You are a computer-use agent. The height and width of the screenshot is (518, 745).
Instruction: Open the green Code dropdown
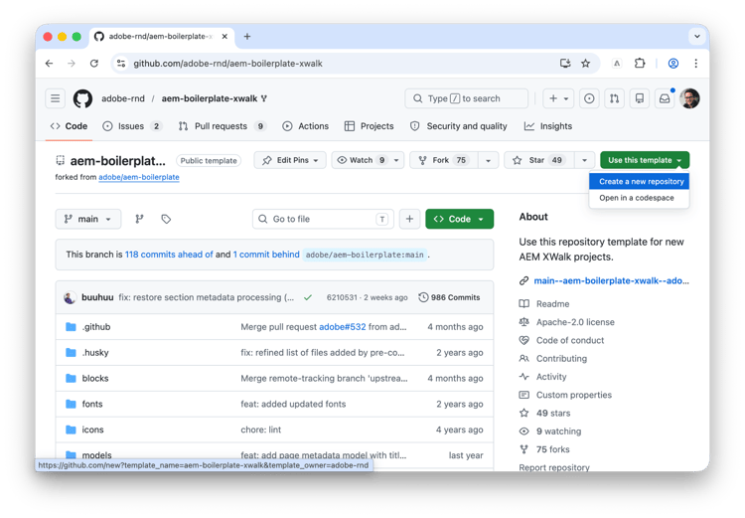coord(460,219)
